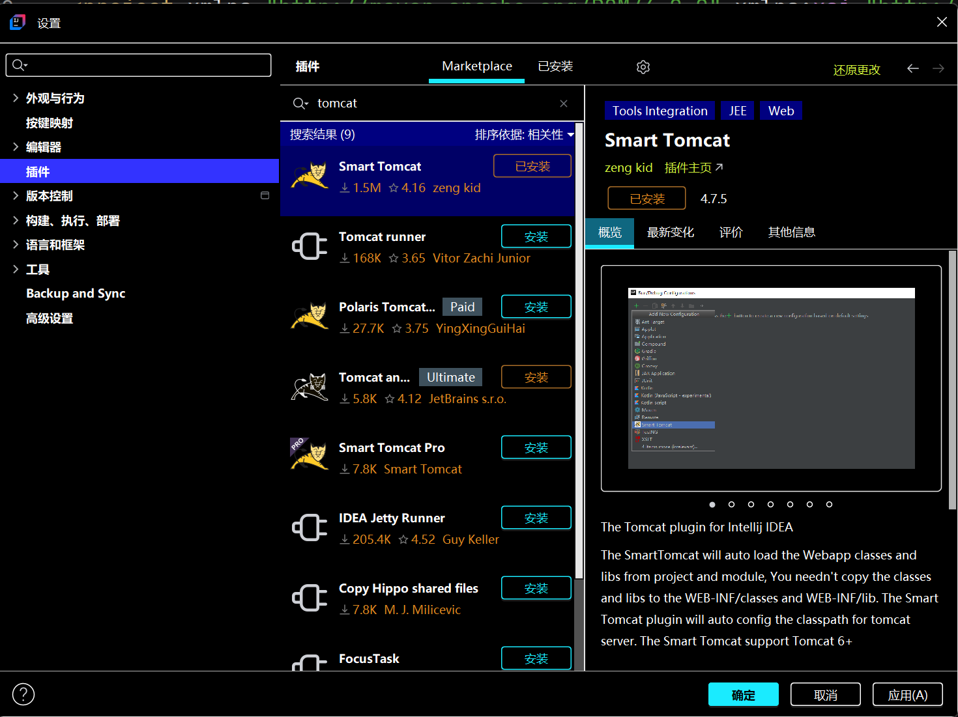
Task: Click the Tomcat runner plug icon
Action: (x=310, y=247)
